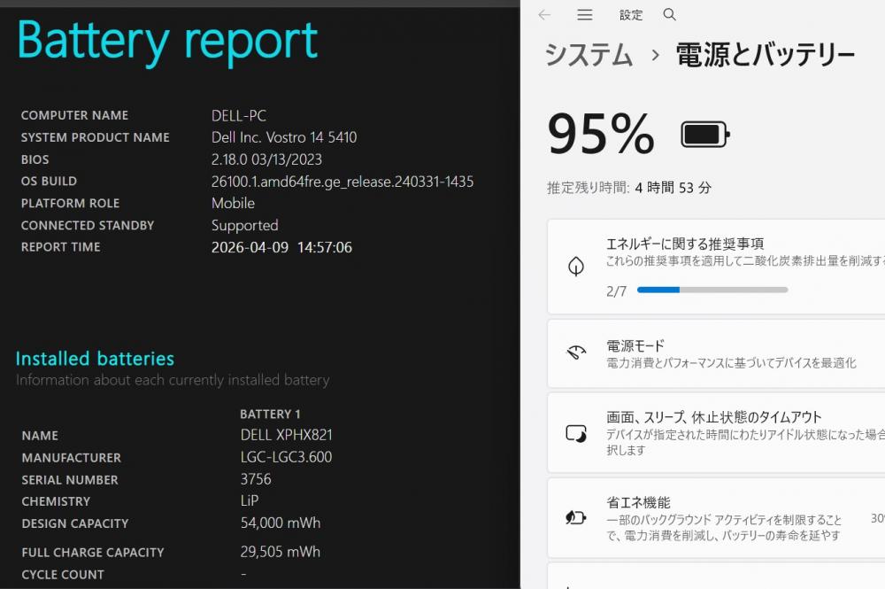Viewport: 885px width, 589px height.
Task: Open the システム breadcrumb link
Action: [589, 55]
